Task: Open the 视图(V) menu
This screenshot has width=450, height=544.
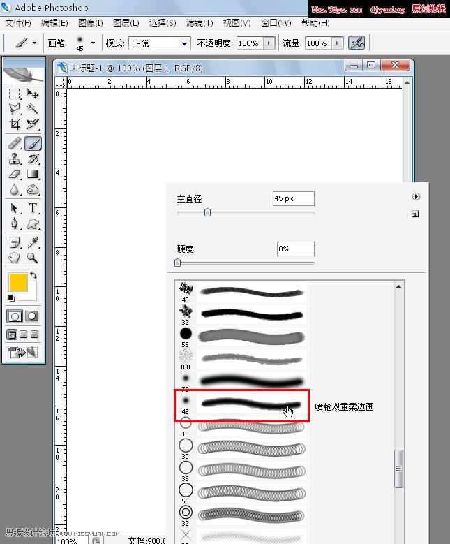Action: click(237, 23)
